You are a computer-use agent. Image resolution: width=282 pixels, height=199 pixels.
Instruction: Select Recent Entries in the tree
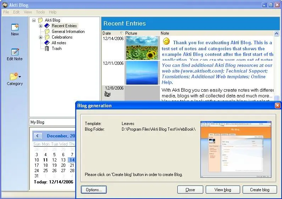[x=64, y=26]
